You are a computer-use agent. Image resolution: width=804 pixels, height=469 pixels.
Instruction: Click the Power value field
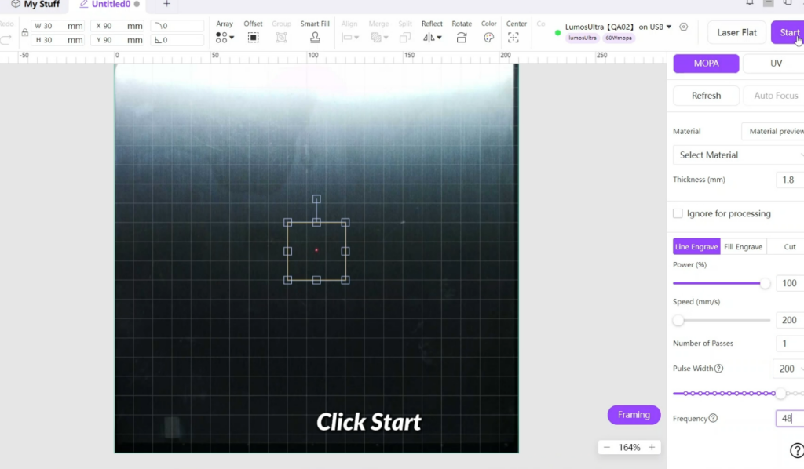point(790,283)
